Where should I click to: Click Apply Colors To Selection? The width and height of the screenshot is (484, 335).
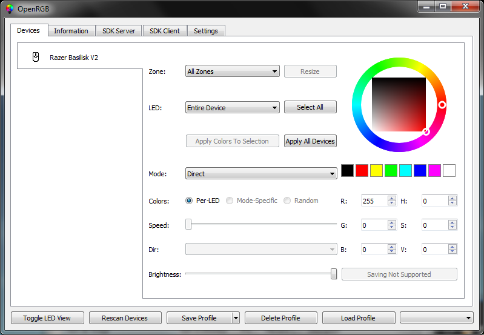coord(232,141)
